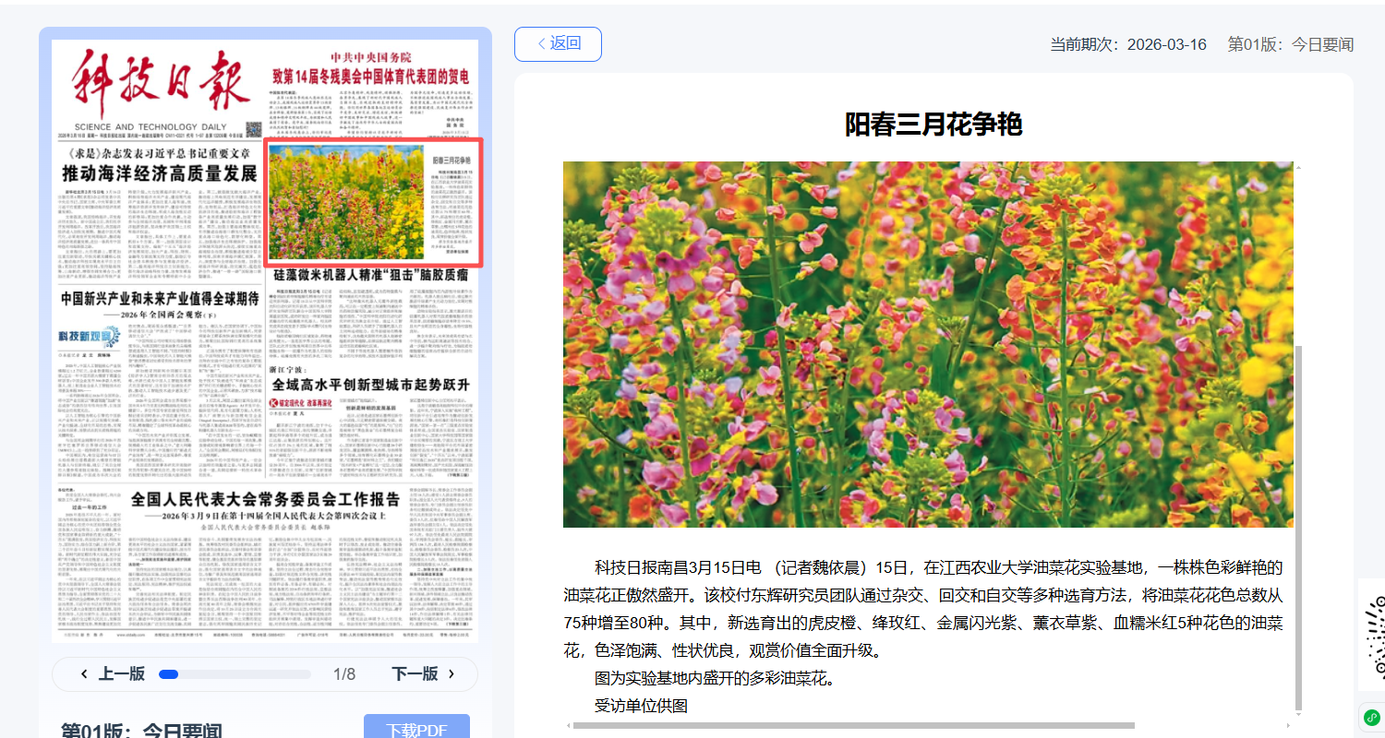Open 全国人民代表大会常务委员会工作报告 article
Viewport: 1385px width, 738px height.
coord(265,500)
